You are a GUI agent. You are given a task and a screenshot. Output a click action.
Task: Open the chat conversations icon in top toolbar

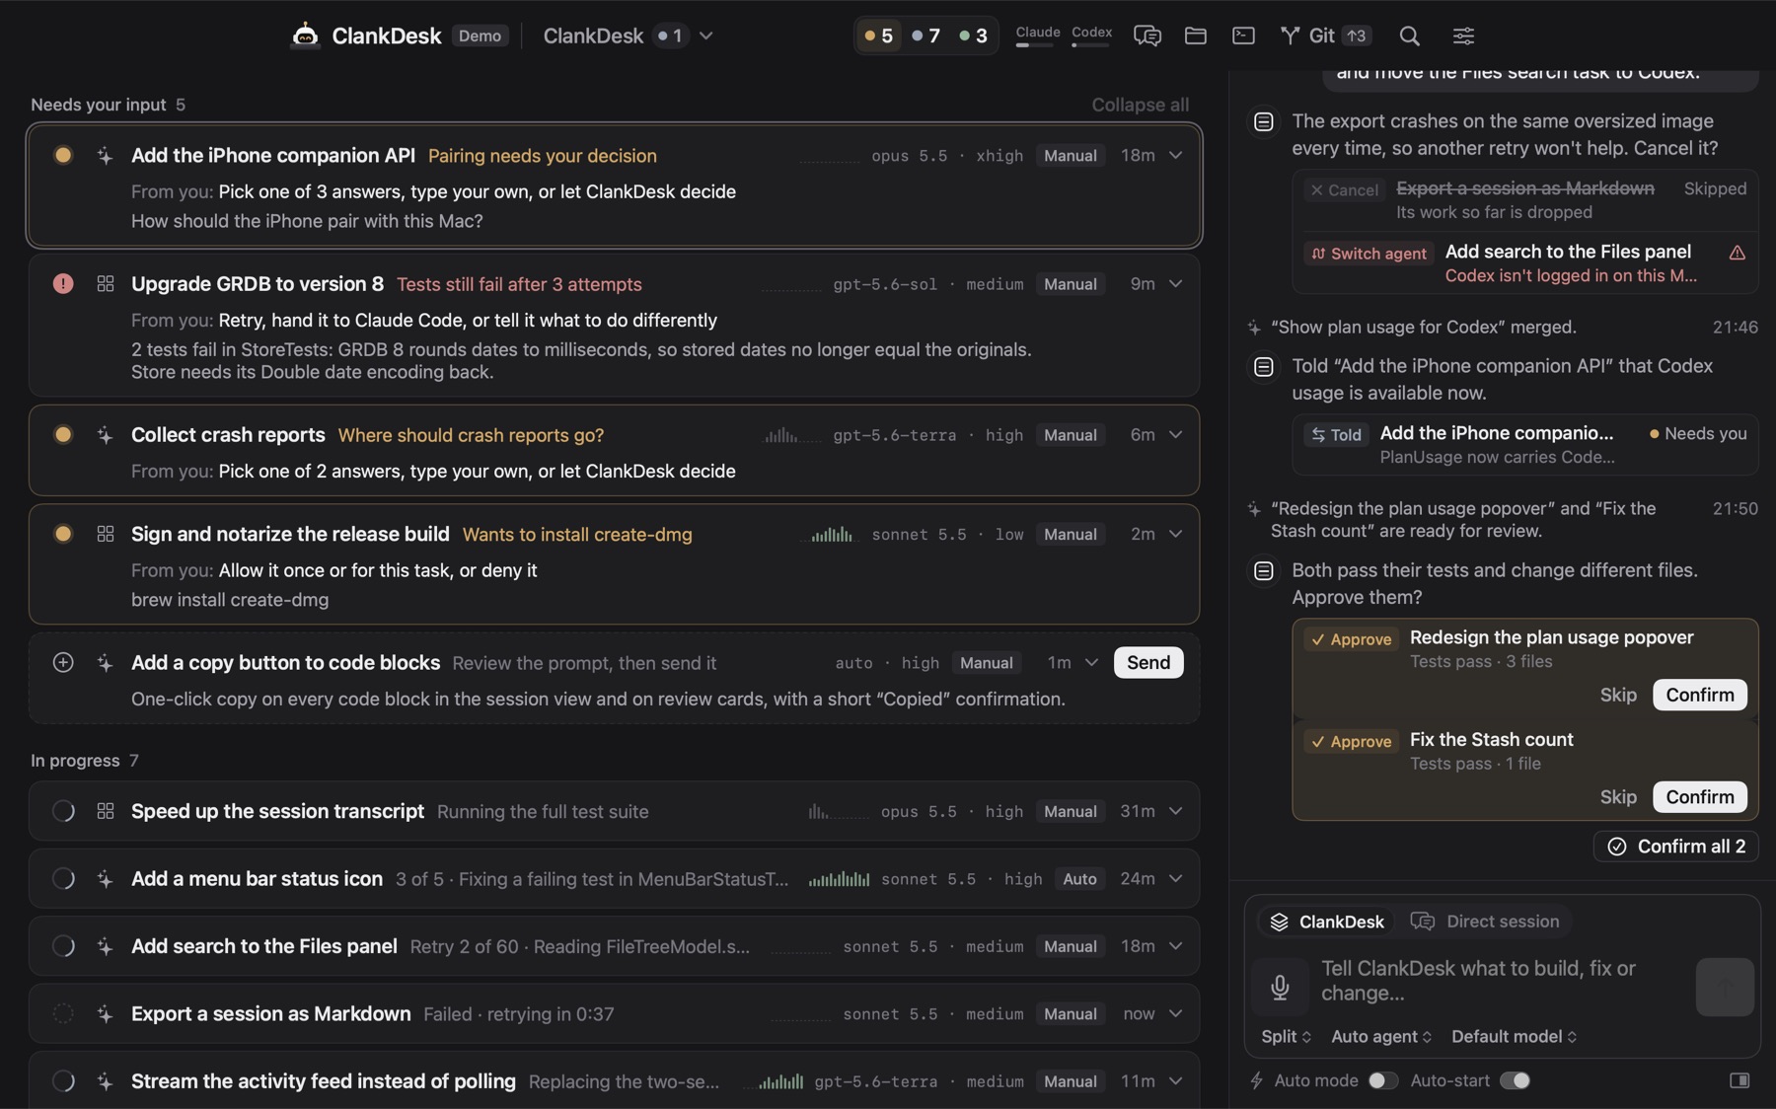tap(1147, 36)
